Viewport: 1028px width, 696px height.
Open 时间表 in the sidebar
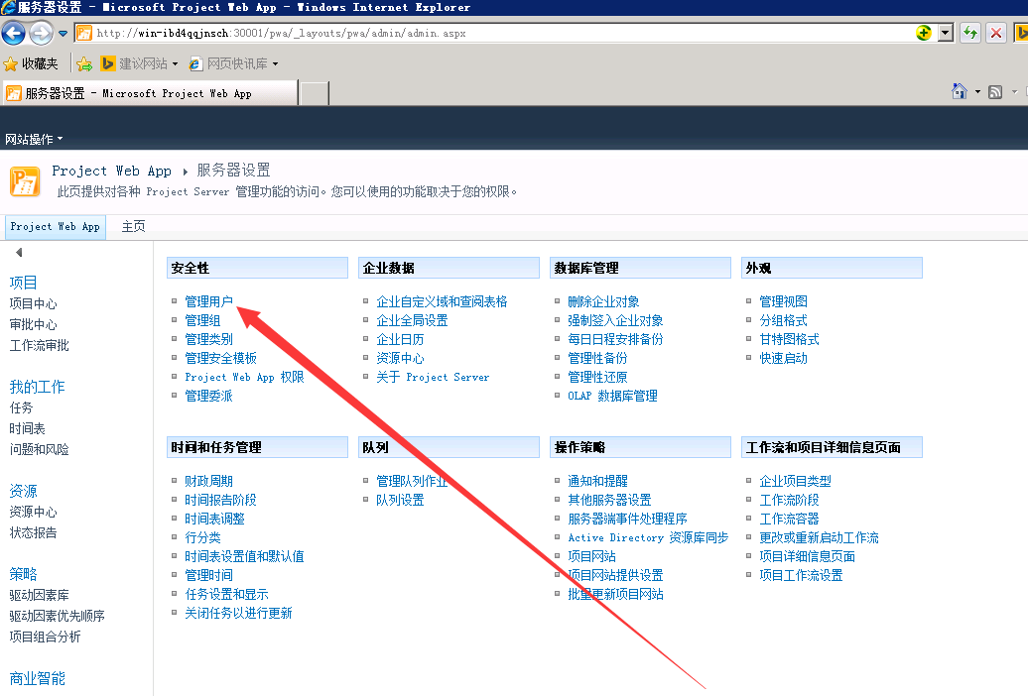click(28, 428)
